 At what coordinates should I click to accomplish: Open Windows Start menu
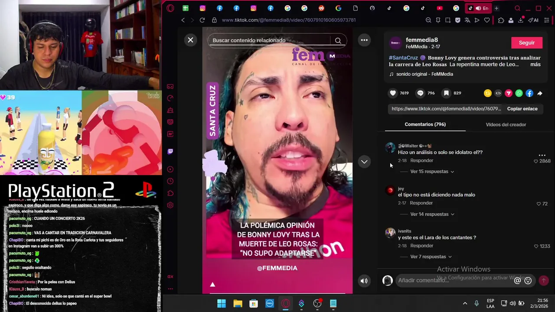(x=222, y=303)
